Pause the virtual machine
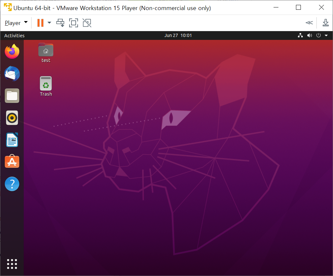Viewport: 333px width, 276px height. (x=40, y=23)
